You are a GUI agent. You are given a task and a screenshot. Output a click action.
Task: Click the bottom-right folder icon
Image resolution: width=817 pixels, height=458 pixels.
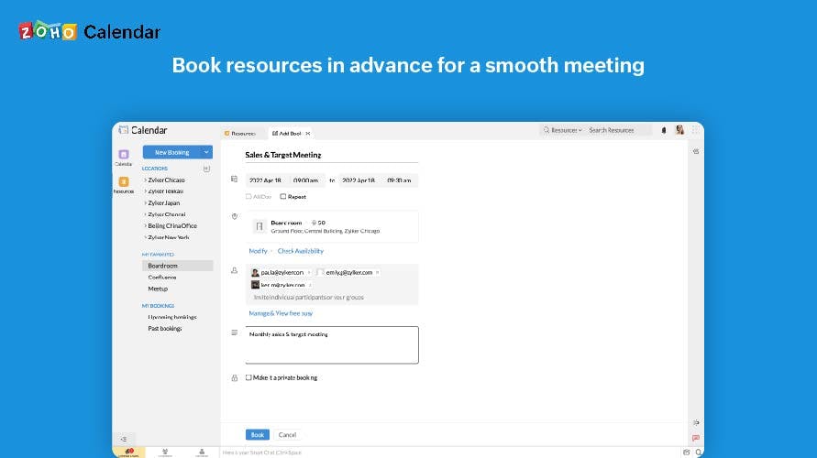click(686, 453)
